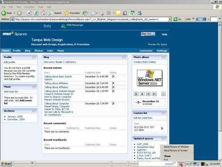Click the Photo album module drag handle
Image resolution: width=222 pixels, height=167 pixels.
(163, 57)
